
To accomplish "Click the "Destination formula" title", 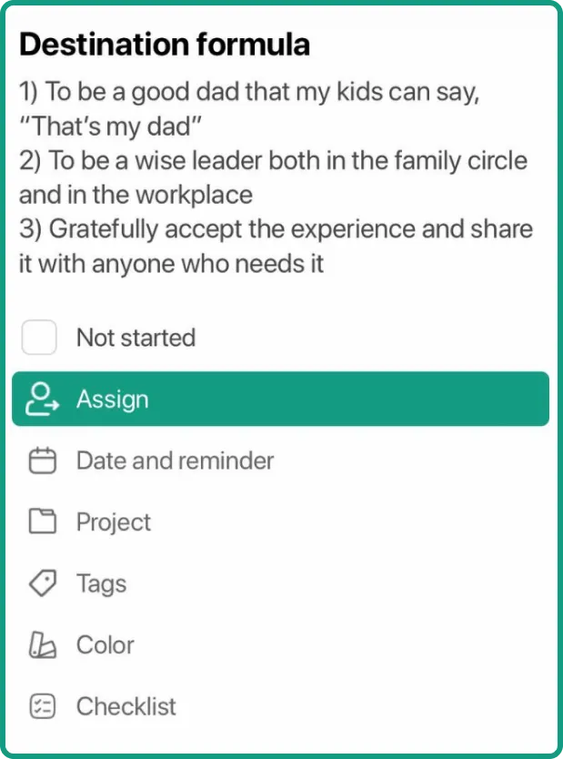I will [x=165, y=44].
